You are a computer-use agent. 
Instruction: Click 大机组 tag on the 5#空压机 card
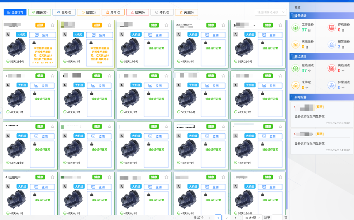tap(78, 34)
